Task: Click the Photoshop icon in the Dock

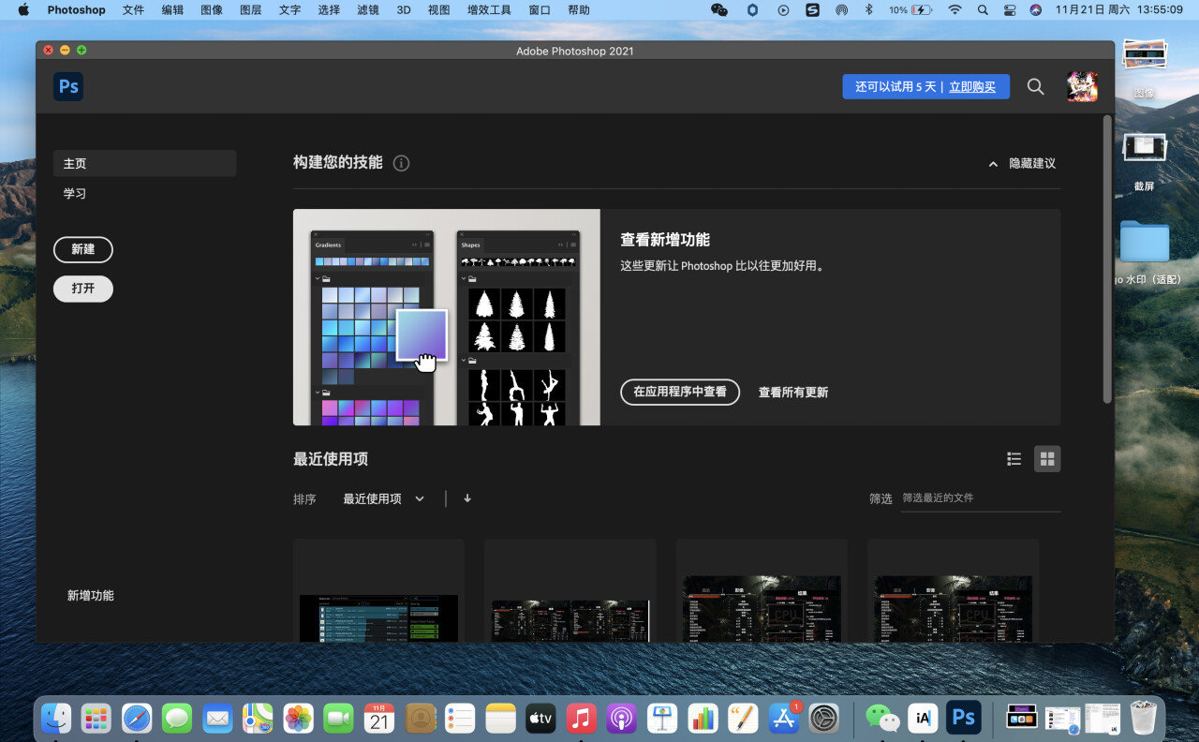Action: [x=963, y=719]
